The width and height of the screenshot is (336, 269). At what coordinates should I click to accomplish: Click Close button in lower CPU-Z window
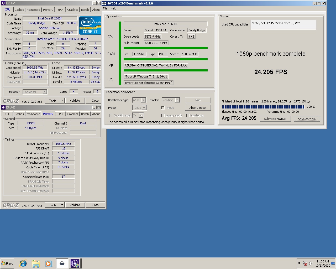[x=95, y=205]
